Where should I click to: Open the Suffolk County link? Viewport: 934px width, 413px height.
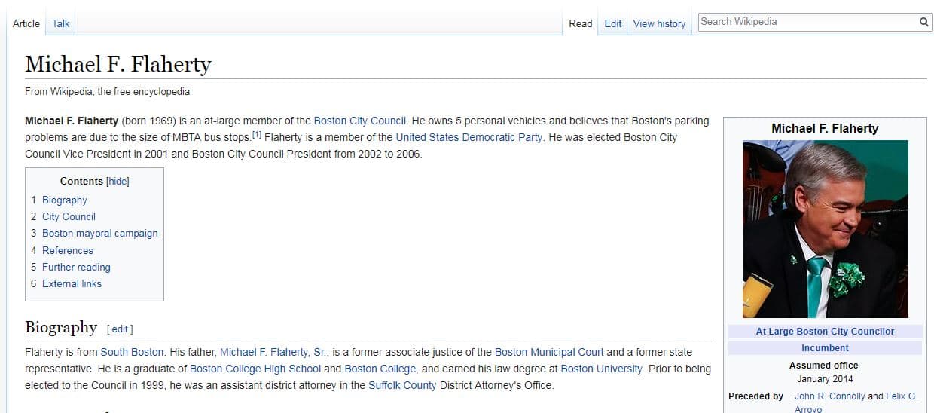(x=402, y=385)
